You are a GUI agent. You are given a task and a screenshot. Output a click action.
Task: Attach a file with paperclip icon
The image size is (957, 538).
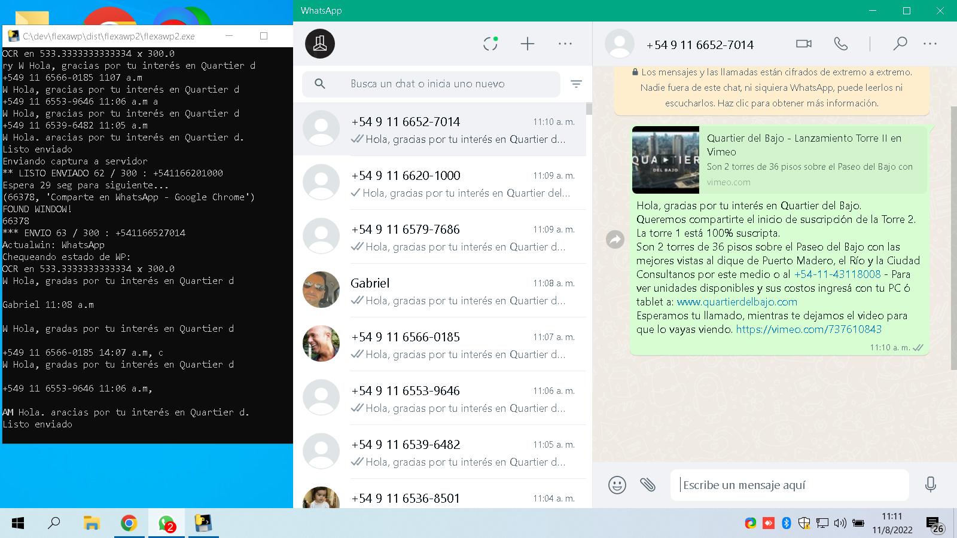(x=648, y=485)
